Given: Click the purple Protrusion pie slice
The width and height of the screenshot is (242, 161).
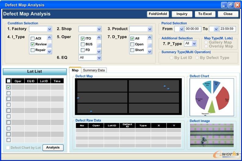Looking at the screenshot, I should [201, 98].
